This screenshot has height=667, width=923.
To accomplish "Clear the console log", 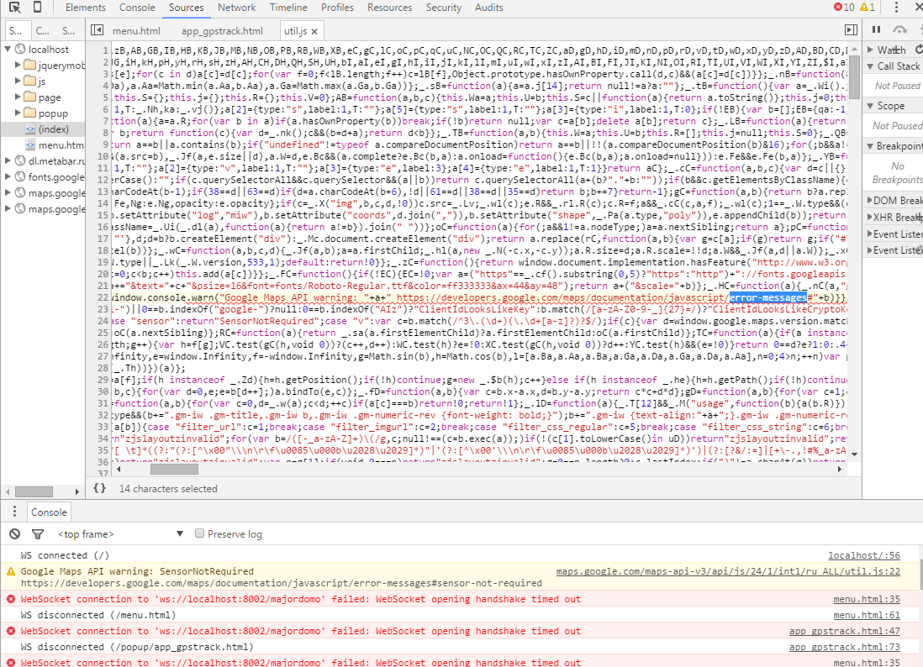I will 14,534.
